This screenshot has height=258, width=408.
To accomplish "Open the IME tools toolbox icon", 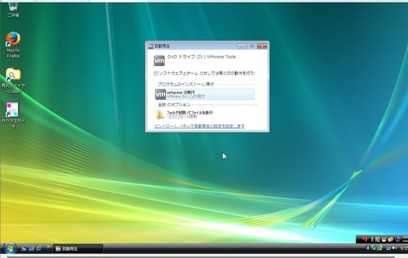I will tap(390, 239).
